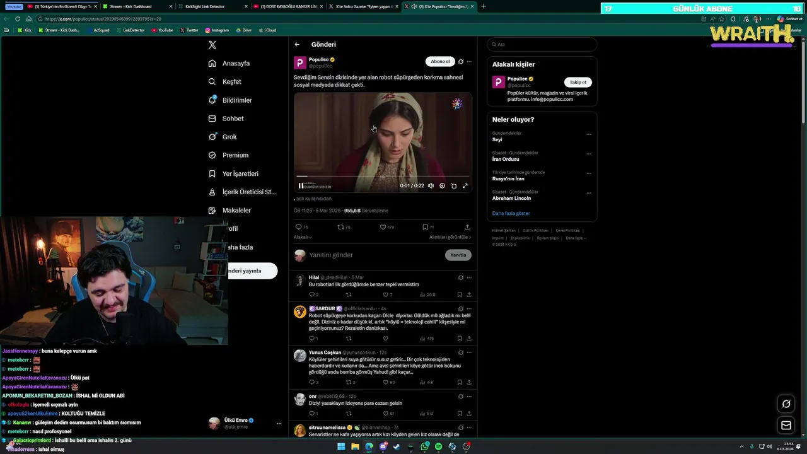Screen dimensions: 807x454
Task: Seek on the video progress bar
Action: point(383,177)
